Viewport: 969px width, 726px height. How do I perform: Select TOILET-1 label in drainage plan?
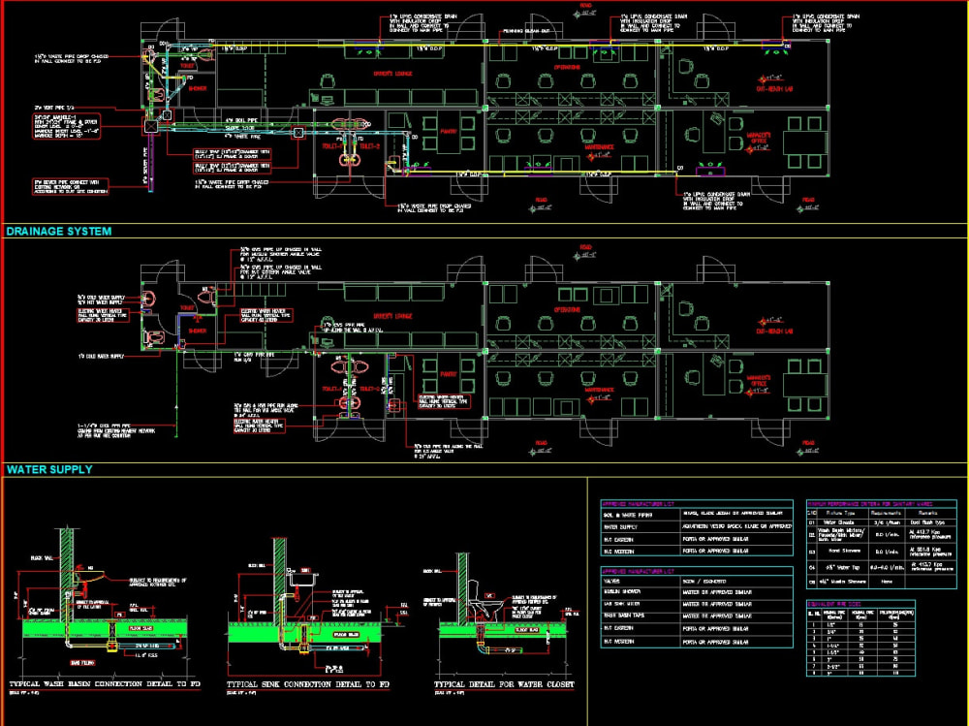[x=331, y=146]
